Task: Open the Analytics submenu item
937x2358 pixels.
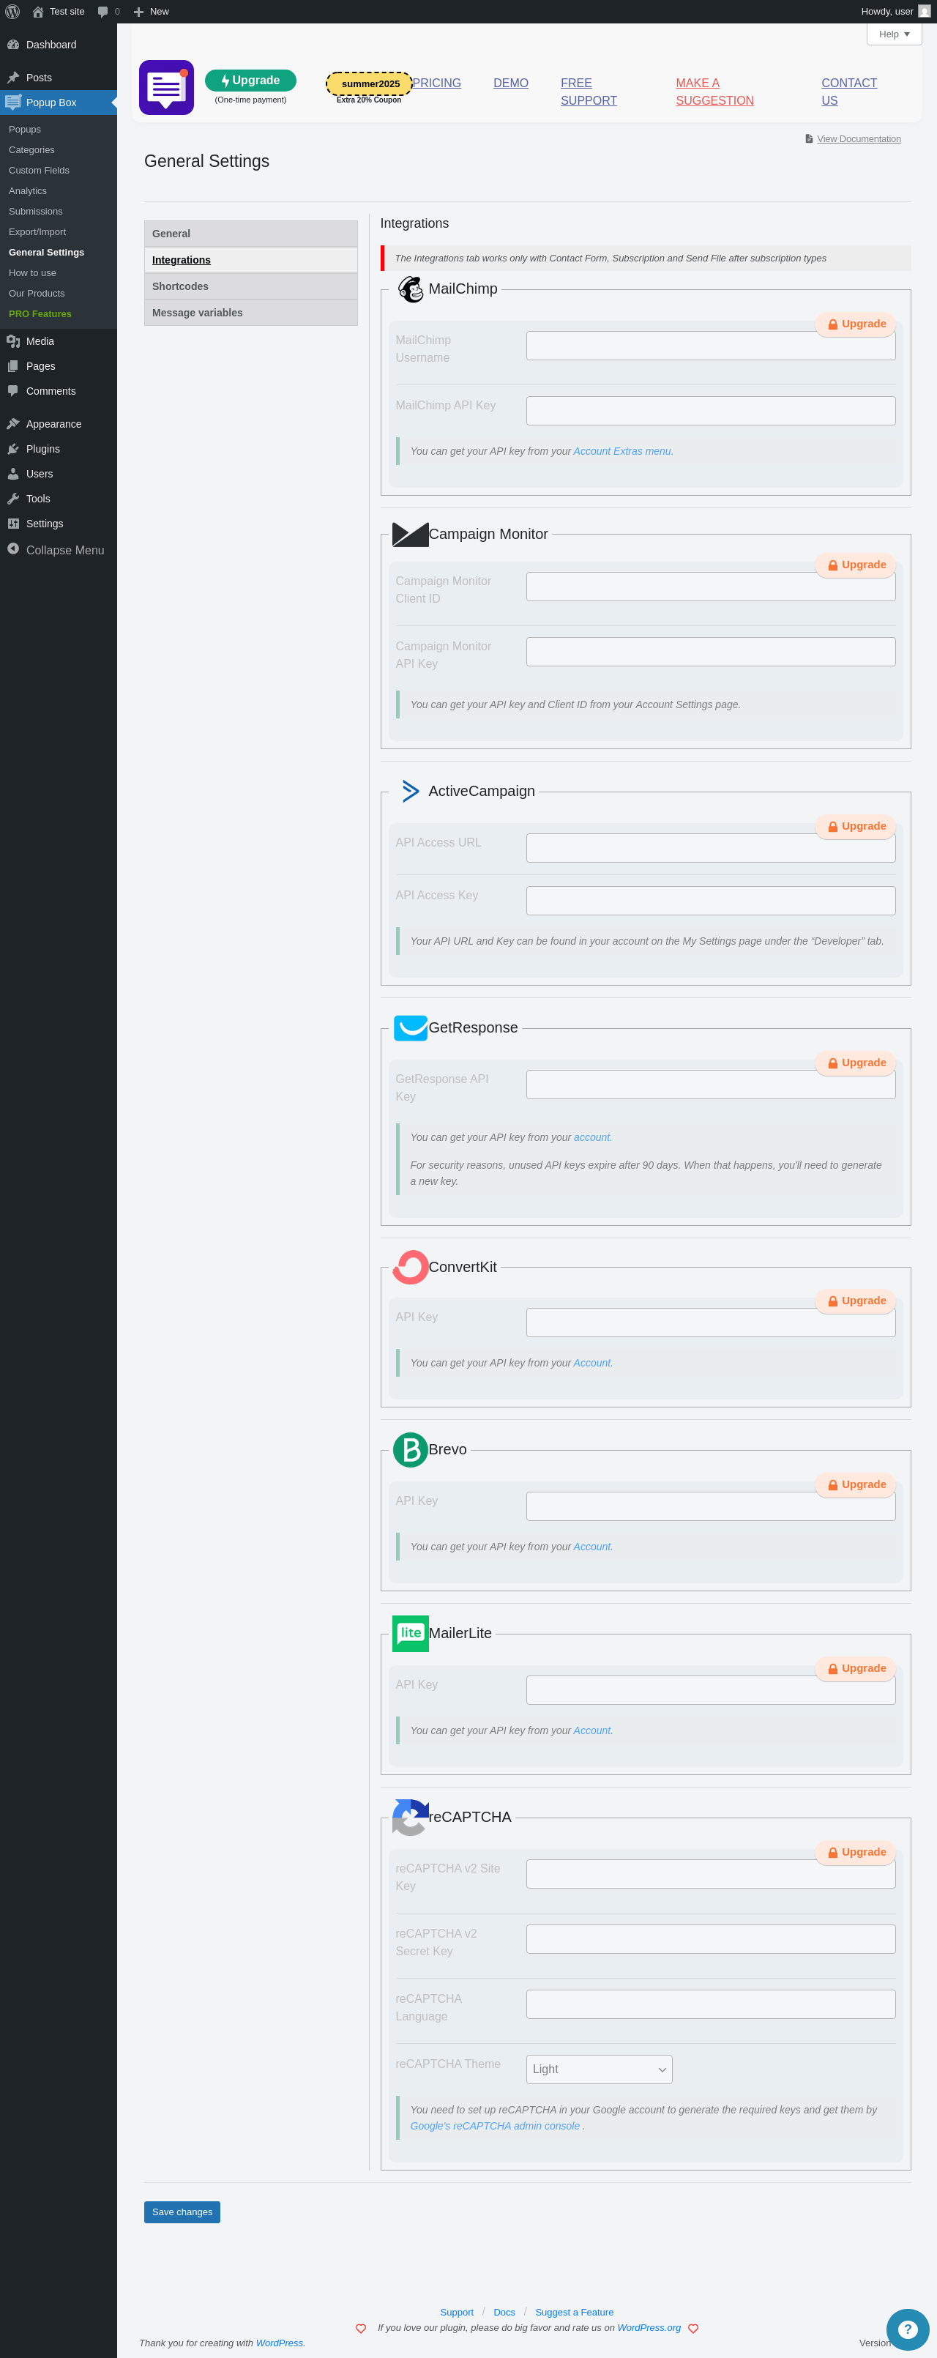Action: pyautogui.click(x=28, y=191)
